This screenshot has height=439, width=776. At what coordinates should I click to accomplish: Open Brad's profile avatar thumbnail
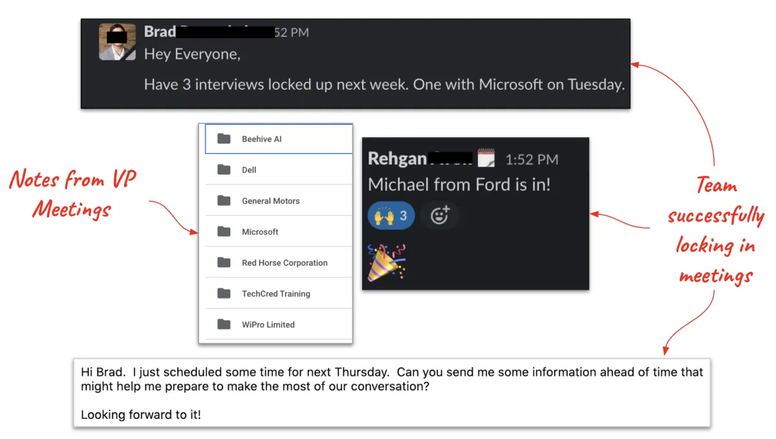(x=117, y=42)
